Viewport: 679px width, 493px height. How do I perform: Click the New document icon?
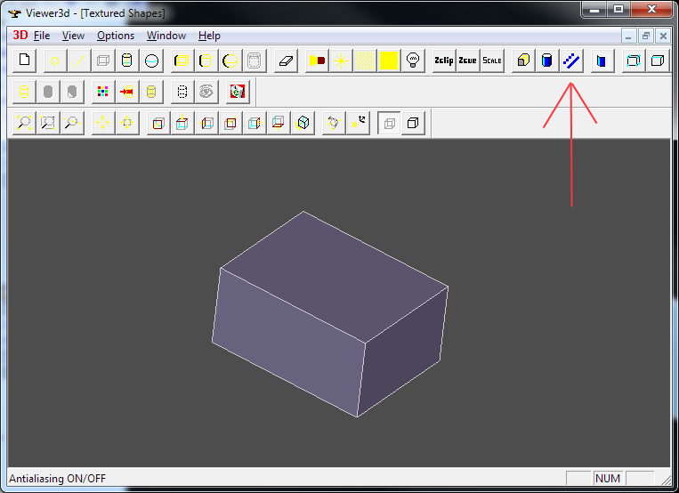tap(25, 61)
